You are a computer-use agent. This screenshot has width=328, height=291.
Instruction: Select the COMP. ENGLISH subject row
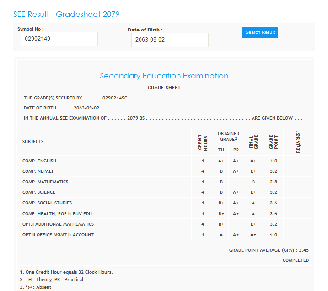39,161
